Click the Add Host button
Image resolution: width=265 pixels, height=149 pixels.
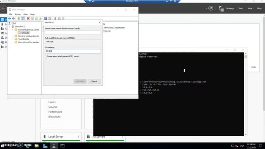[80, 81]
